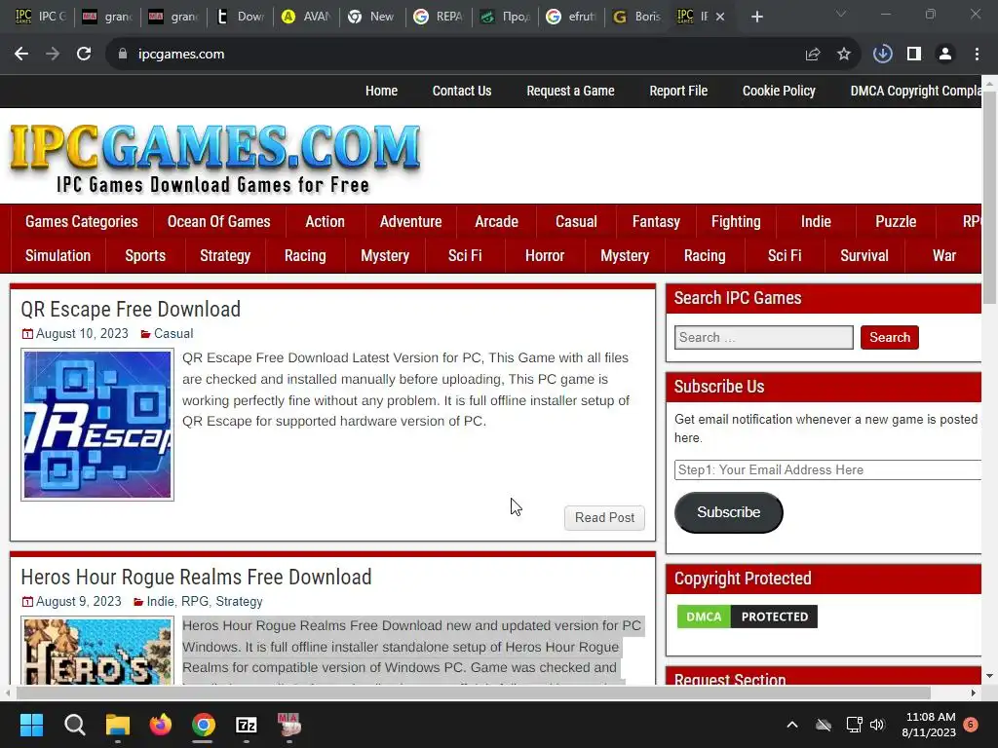Click the Read Post button for QR Escape
Image resolution: width=998 pixels, height=748 pixels.
coord(604,518)
